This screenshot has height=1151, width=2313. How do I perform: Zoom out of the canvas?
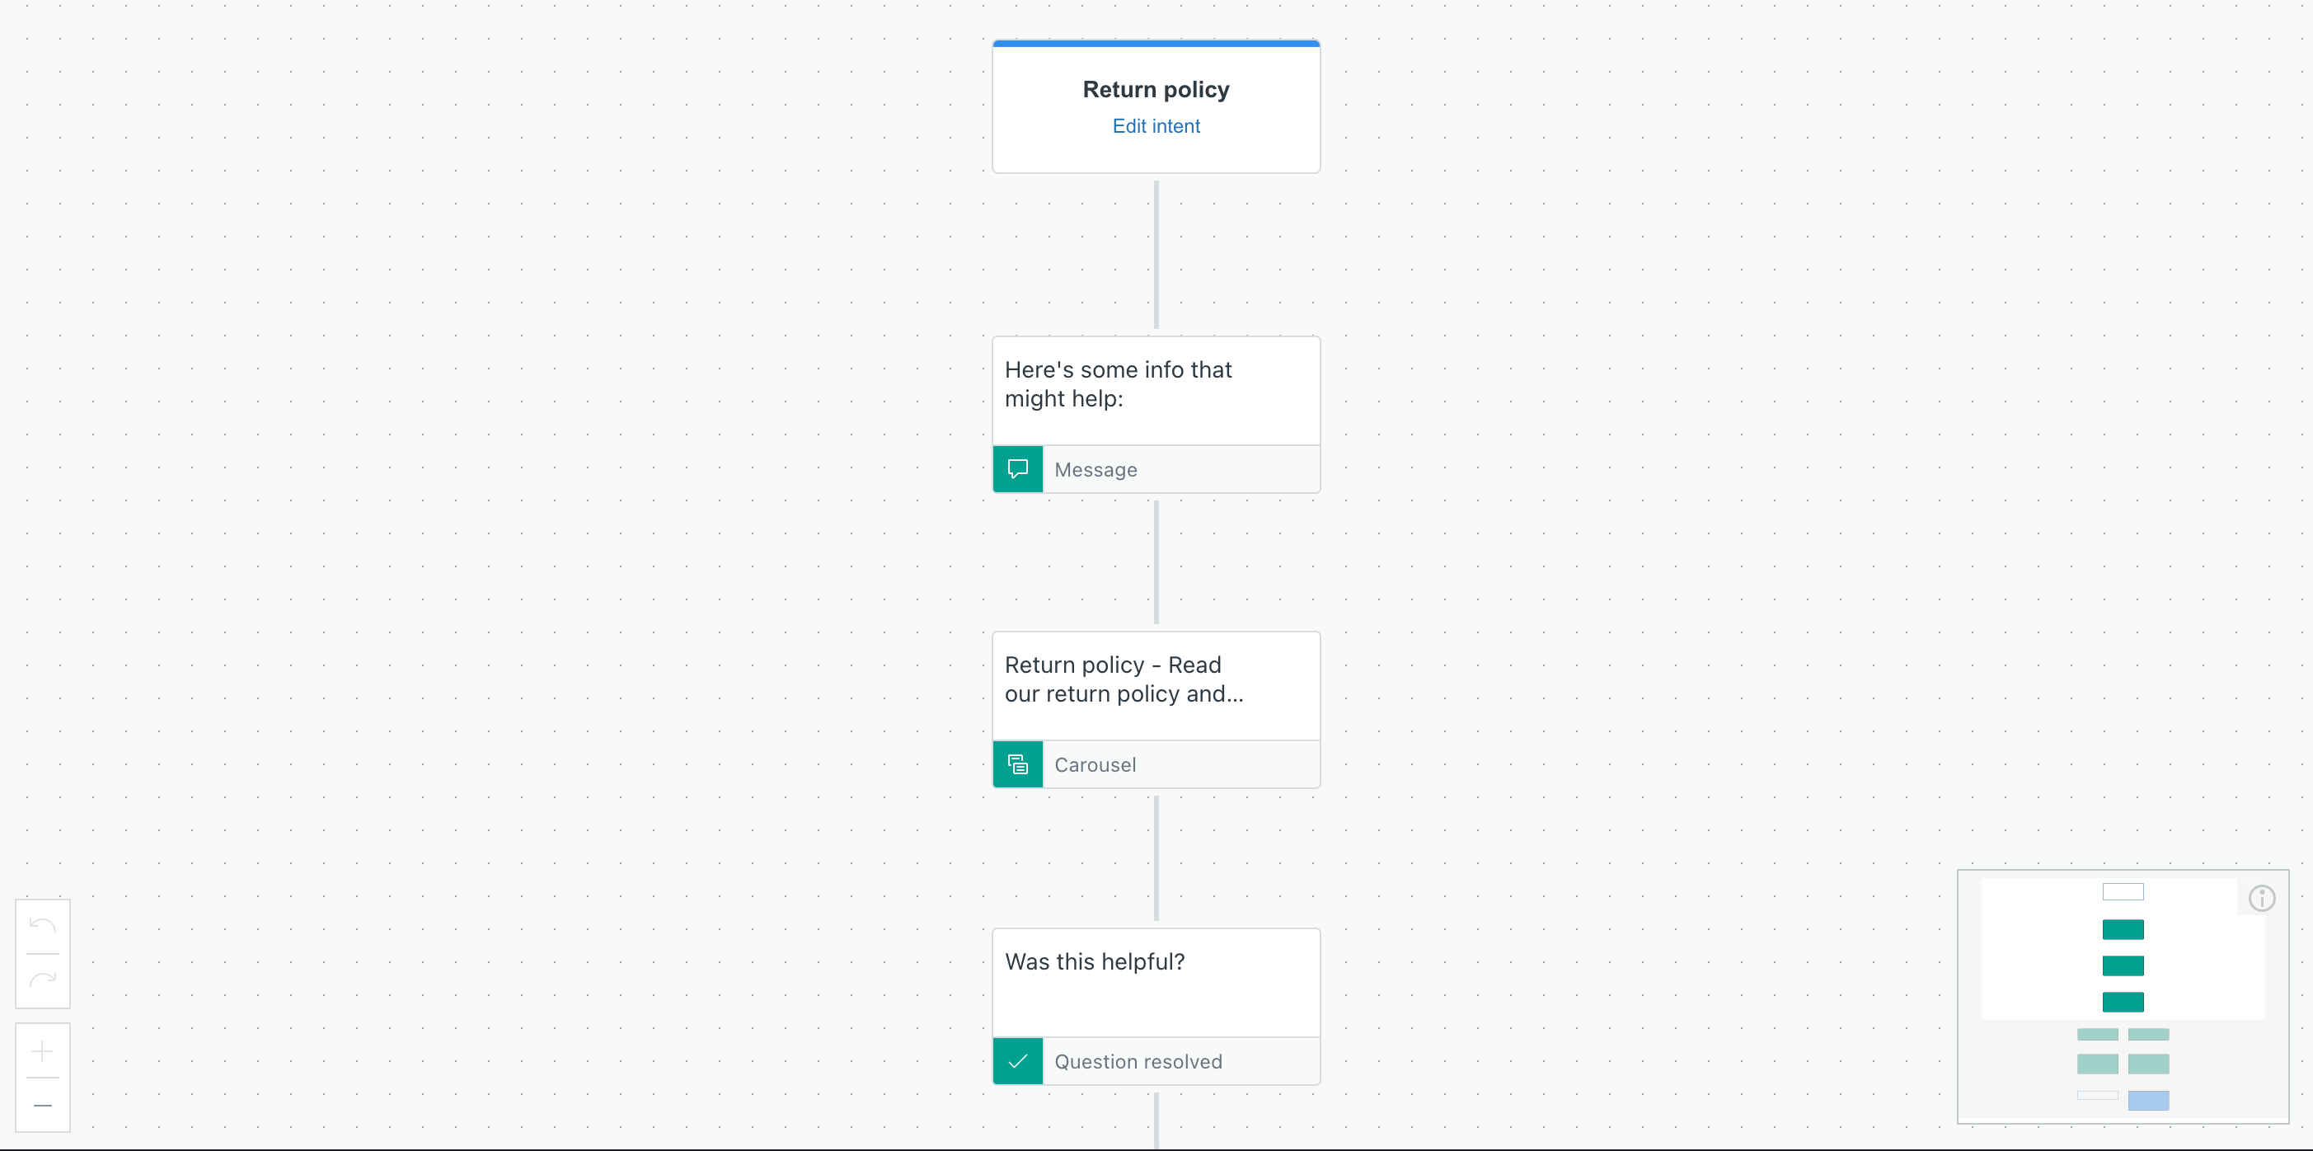pyautogui.click(x=42, y=1105)
